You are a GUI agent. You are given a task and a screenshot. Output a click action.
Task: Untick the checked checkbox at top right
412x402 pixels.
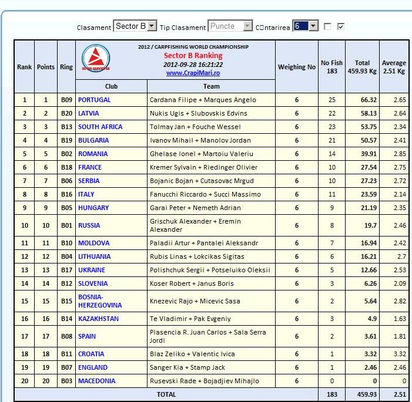pyautogui.click(x=341, y=26)
